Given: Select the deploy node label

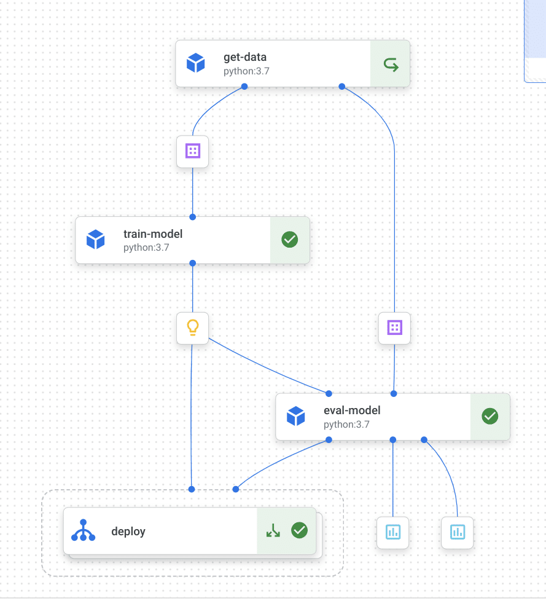Looking at the screenshot, I should pos(128,532).
